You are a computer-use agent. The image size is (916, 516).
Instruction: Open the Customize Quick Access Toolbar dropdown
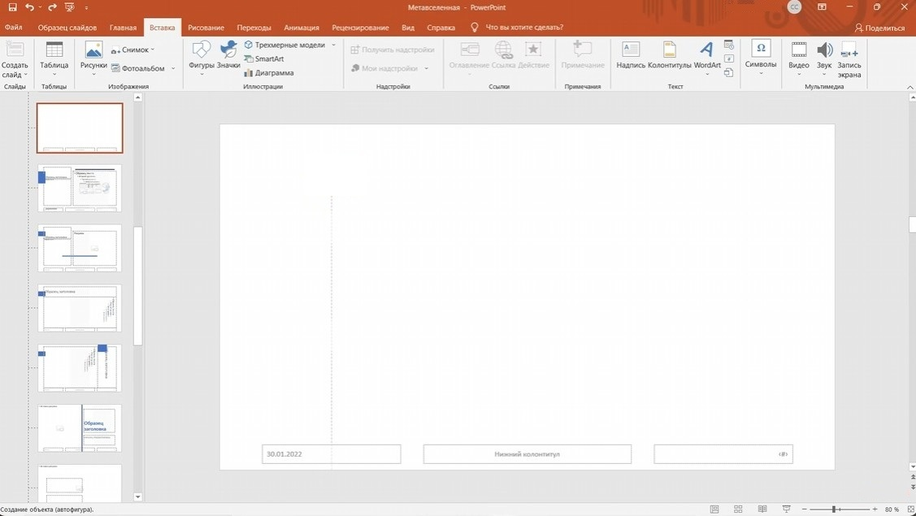(x=86, y=8)
